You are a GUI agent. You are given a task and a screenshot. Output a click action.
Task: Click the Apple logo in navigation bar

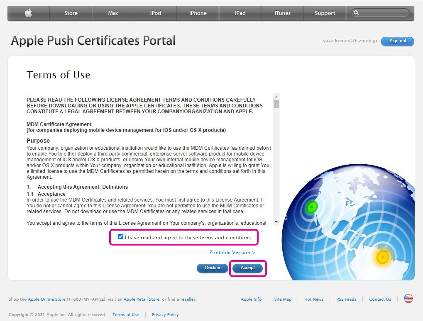tap(28, 13)
